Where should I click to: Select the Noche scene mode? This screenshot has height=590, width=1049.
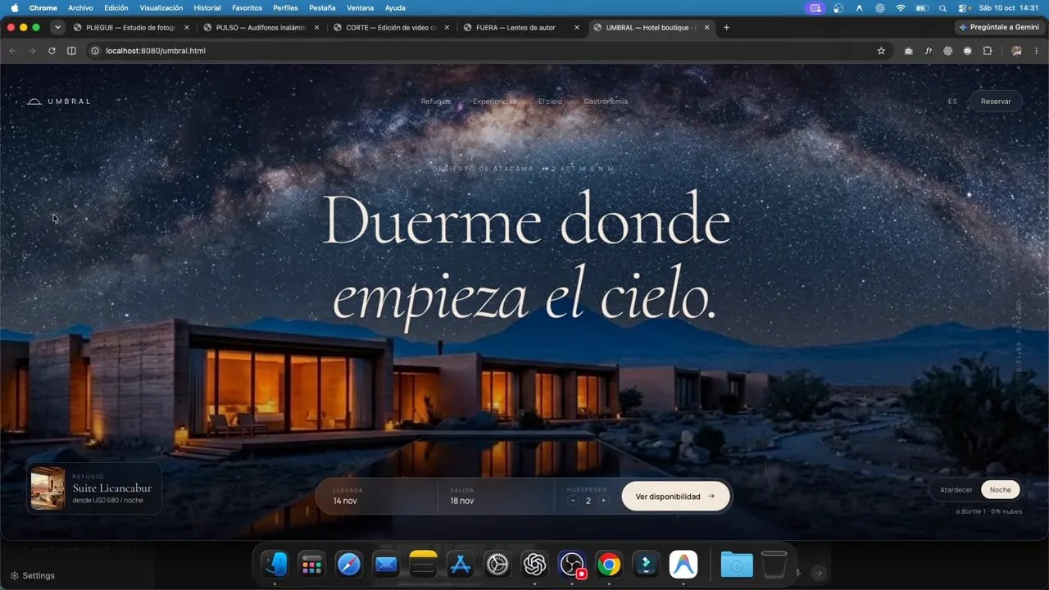[1001, 490]
